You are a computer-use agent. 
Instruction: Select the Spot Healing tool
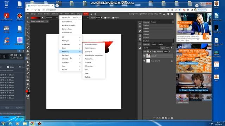point(28,43)
